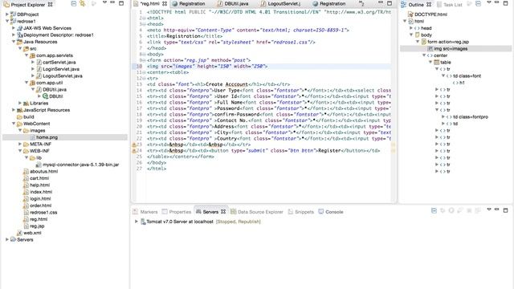The width and height of the screenshot is (514, 289).
Task: Expand JAX-WS Web Services node
Action: [x=14, y=28]
